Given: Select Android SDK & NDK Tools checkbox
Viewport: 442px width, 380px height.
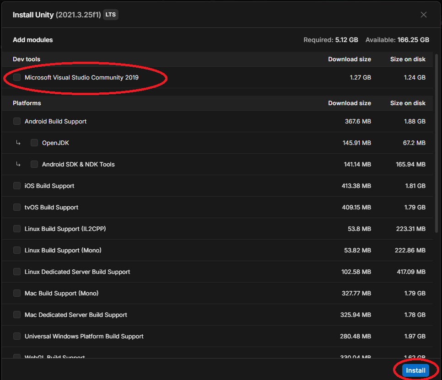Looking at the screenshot, I should pos(34,164).
